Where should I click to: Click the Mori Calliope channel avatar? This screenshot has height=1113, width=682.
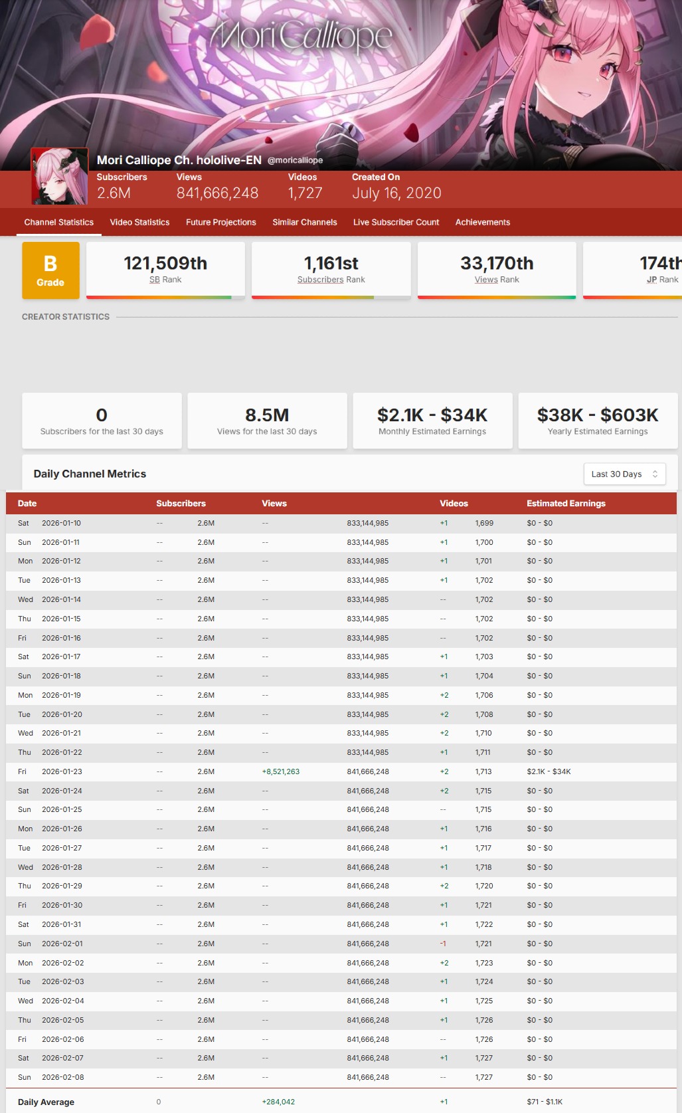[60, 176]
